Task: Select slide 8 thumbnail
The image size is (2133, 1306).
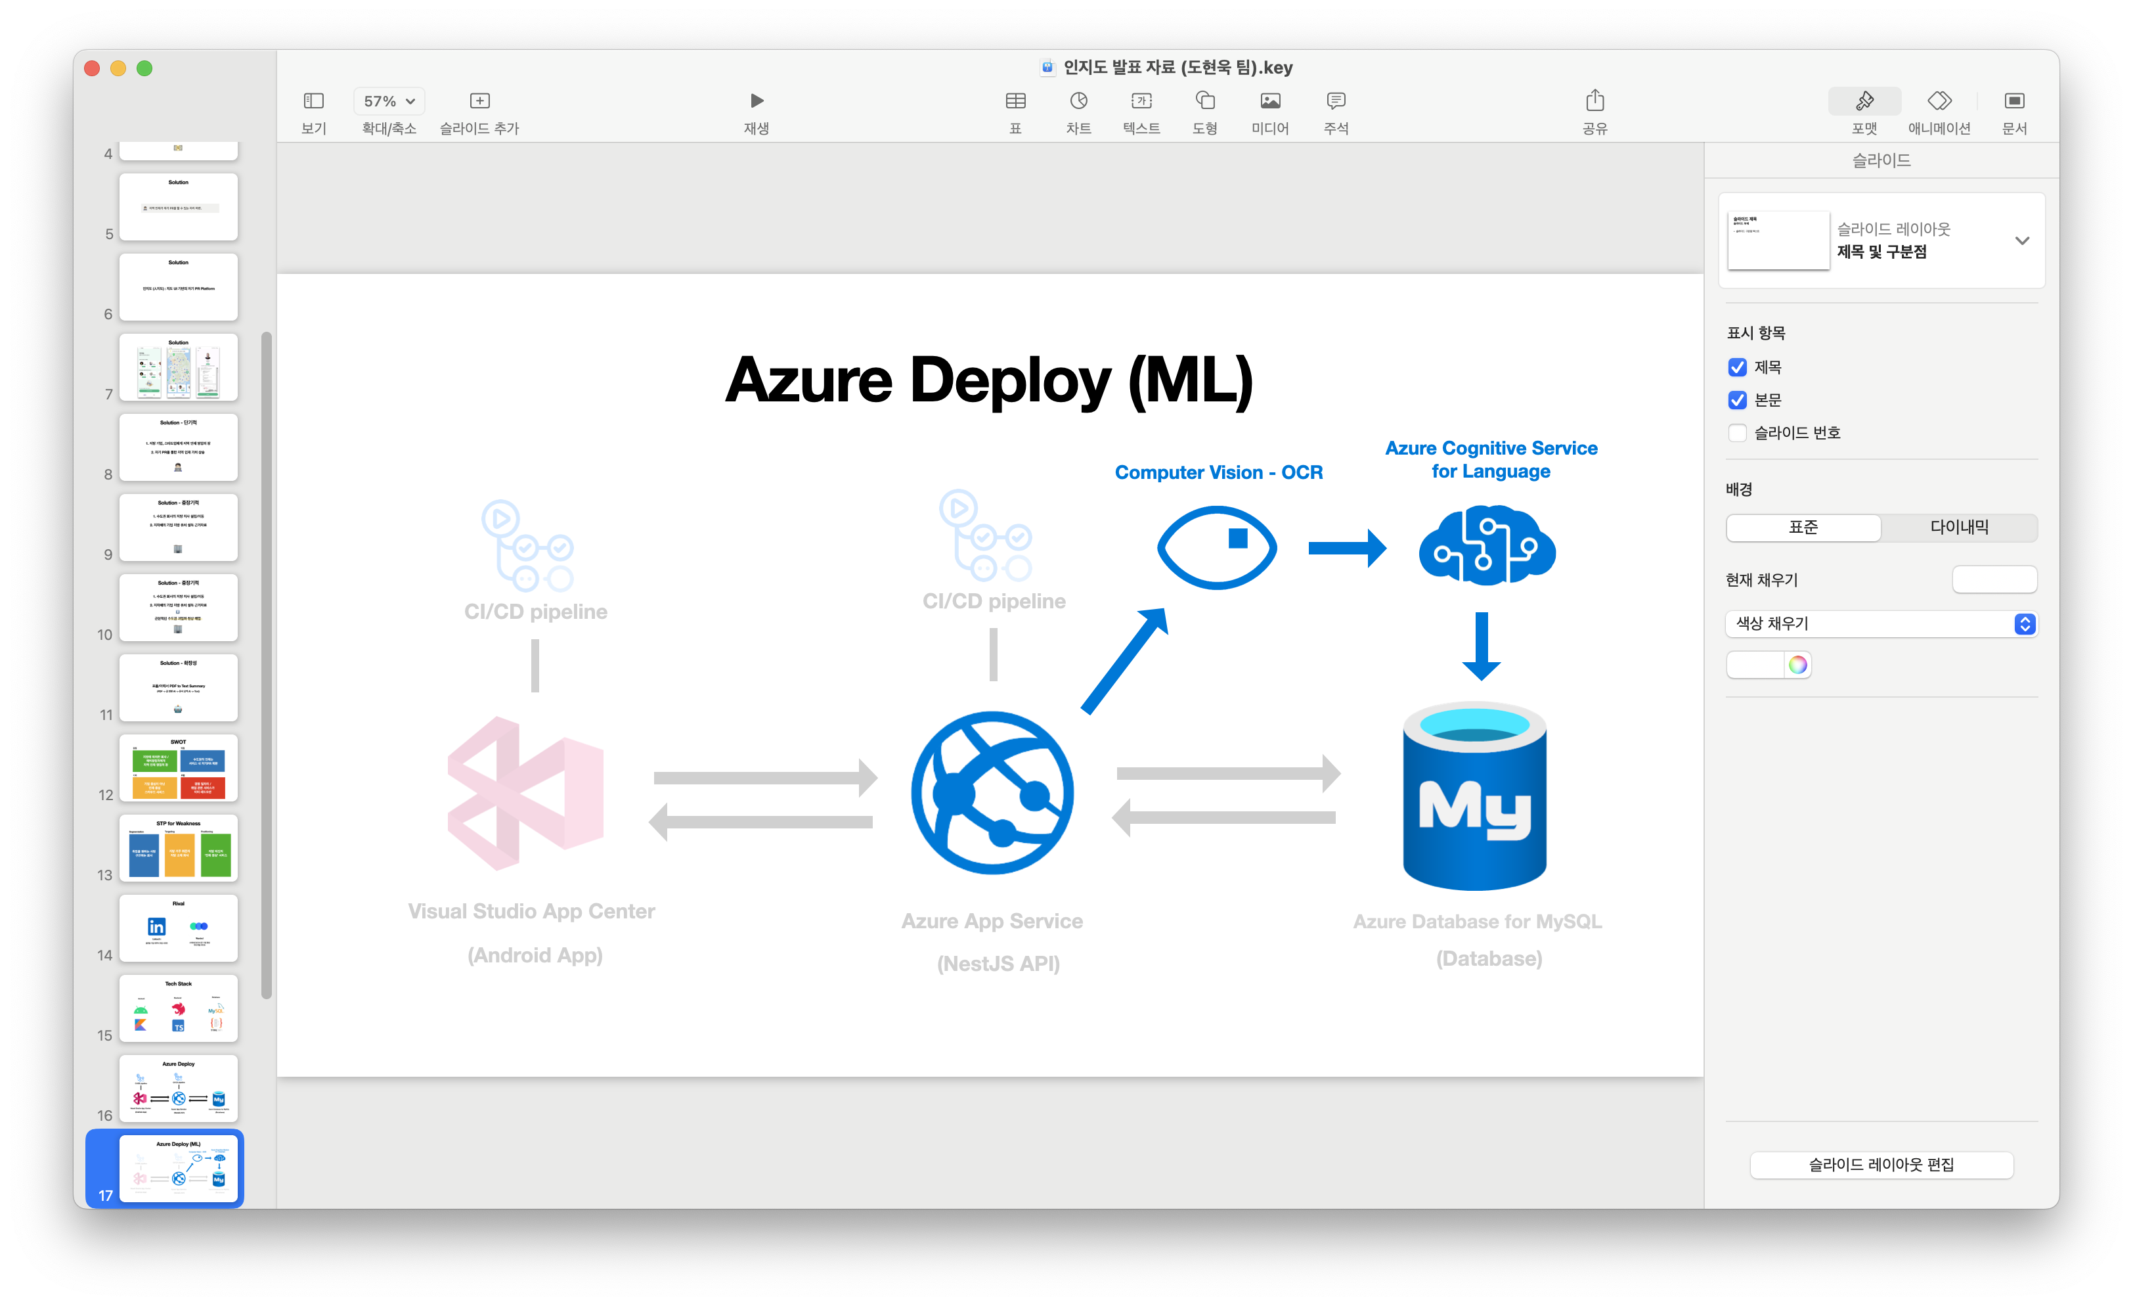Action: (x=179, y=447)
